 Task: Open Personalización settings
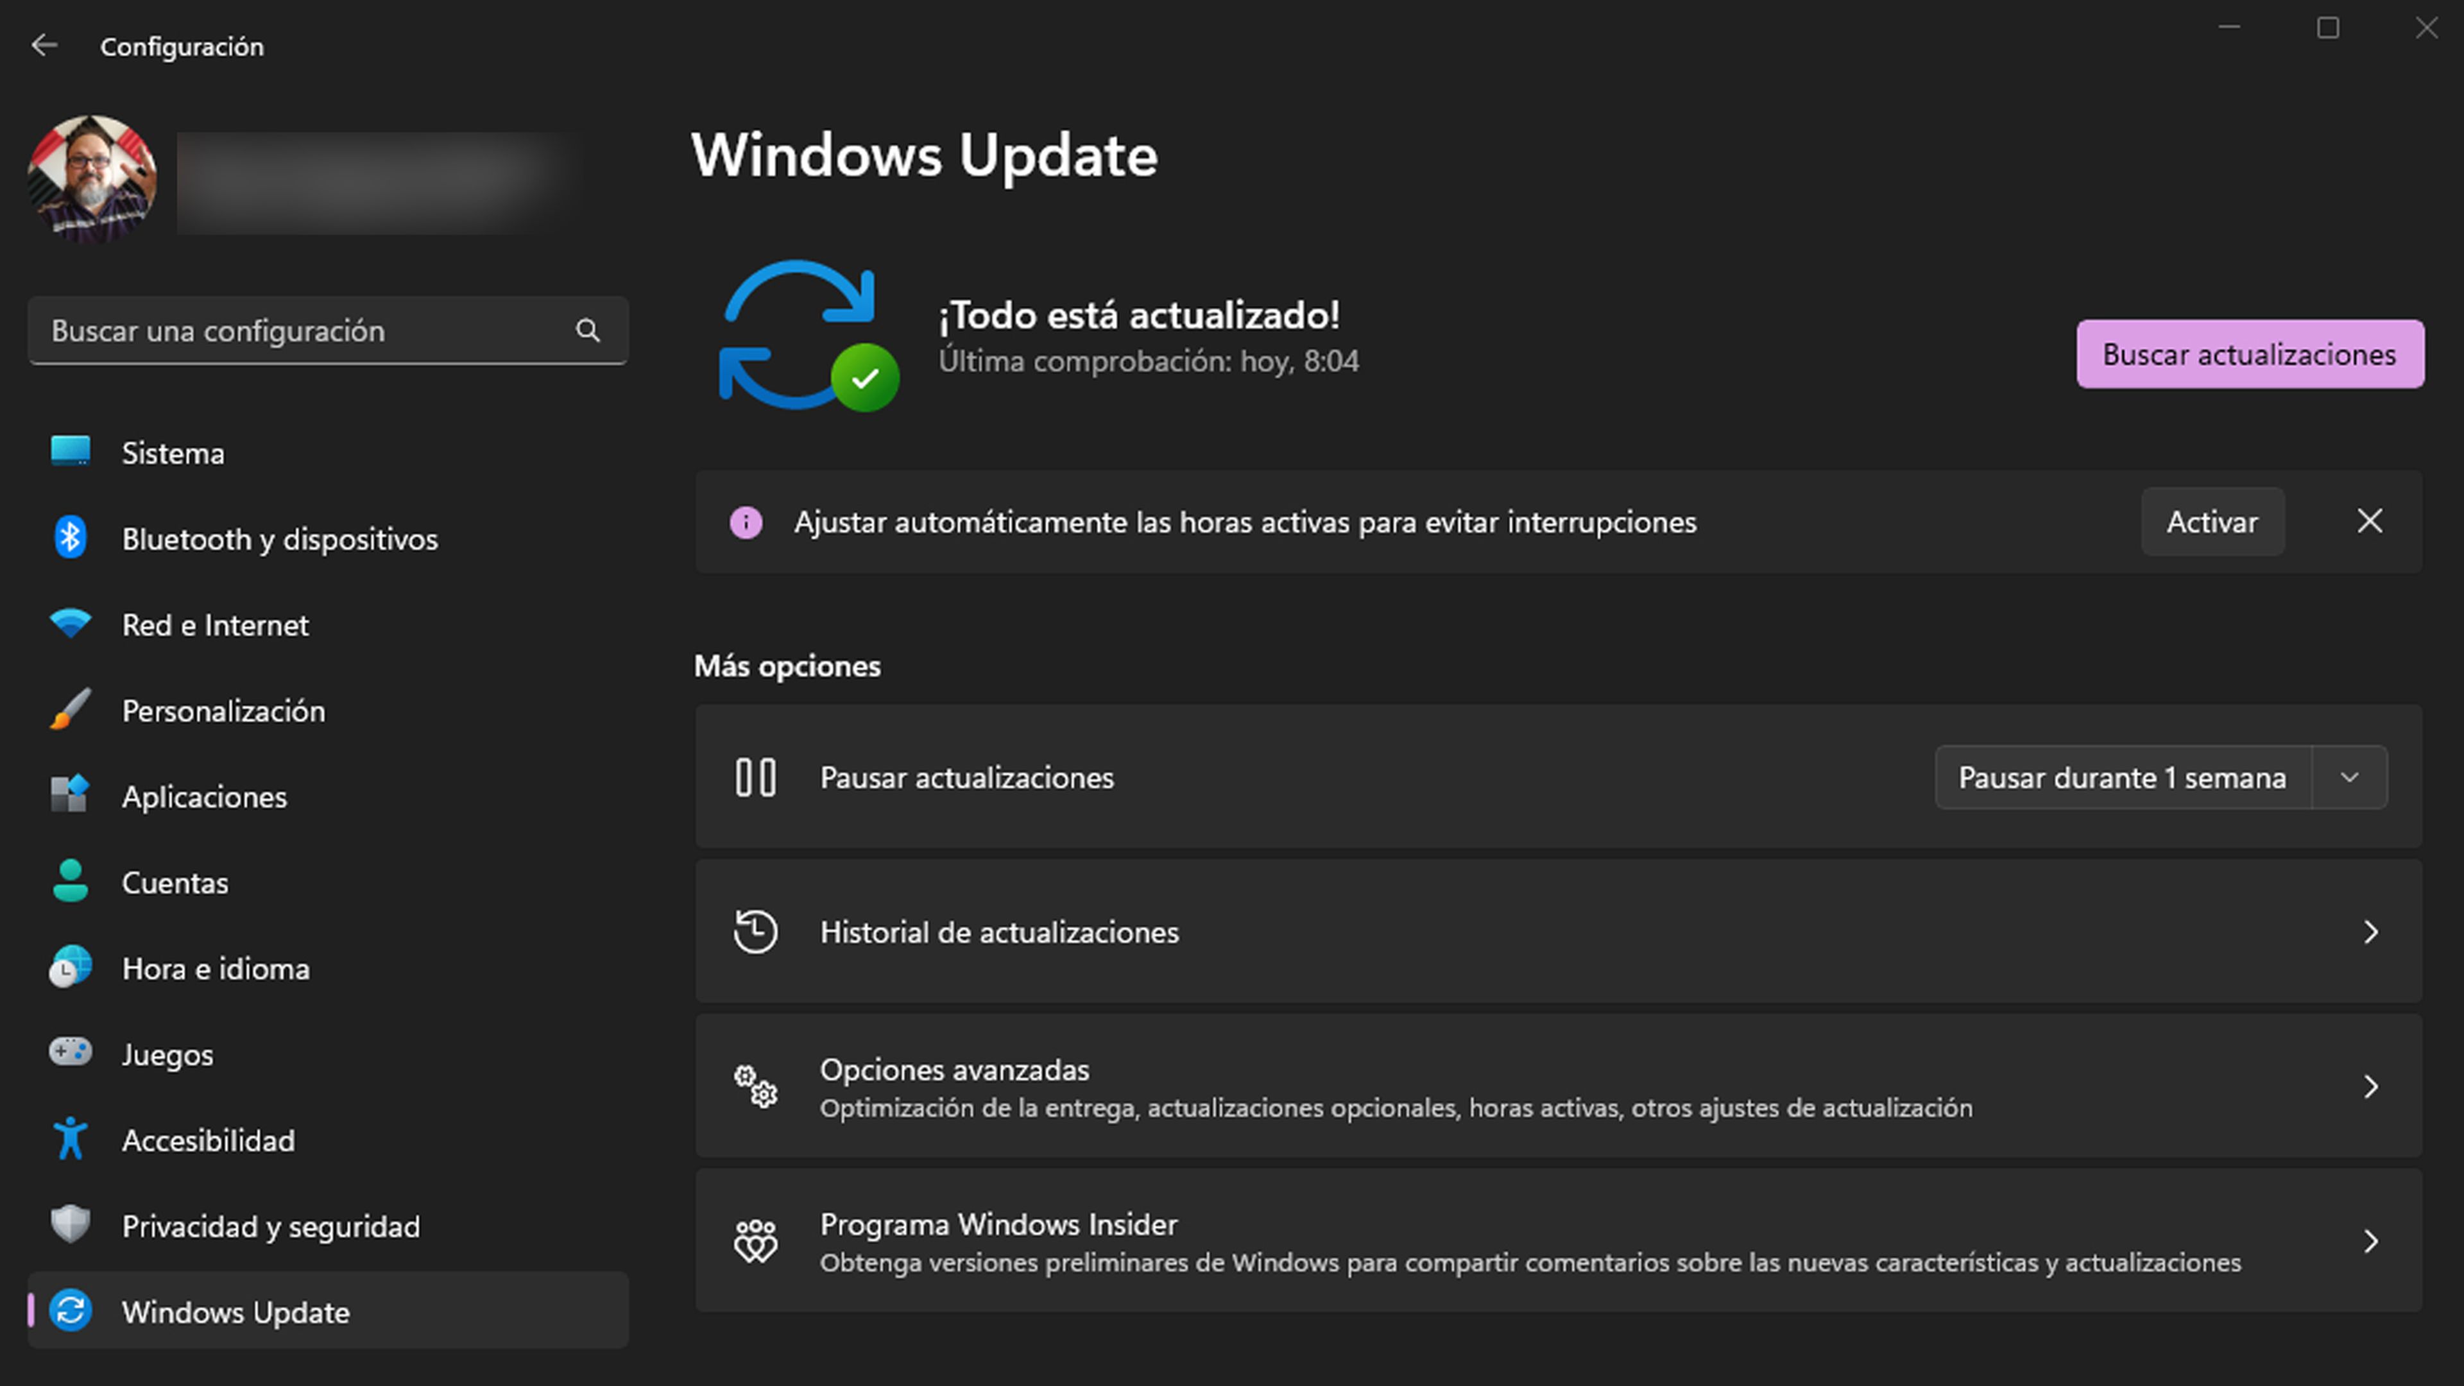[x=328, y=711]
